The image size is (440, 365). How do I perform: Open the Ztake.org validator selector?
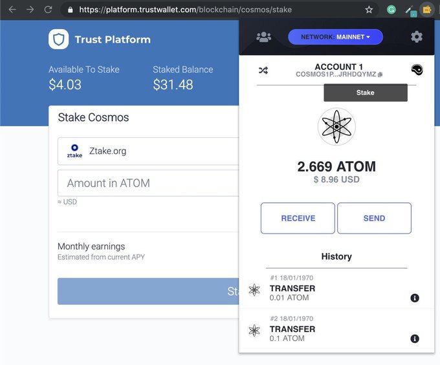[x=148, y=151]
